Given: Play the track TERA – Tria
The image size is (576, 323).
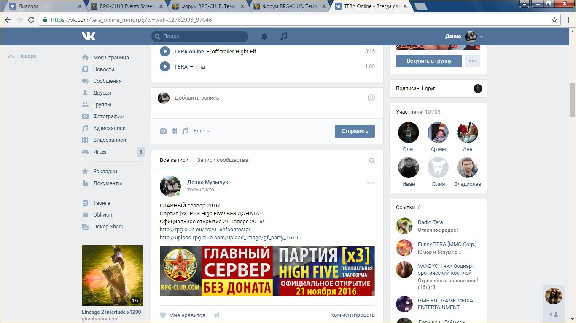Looking at the screenshot, I should tap(164, 66).
